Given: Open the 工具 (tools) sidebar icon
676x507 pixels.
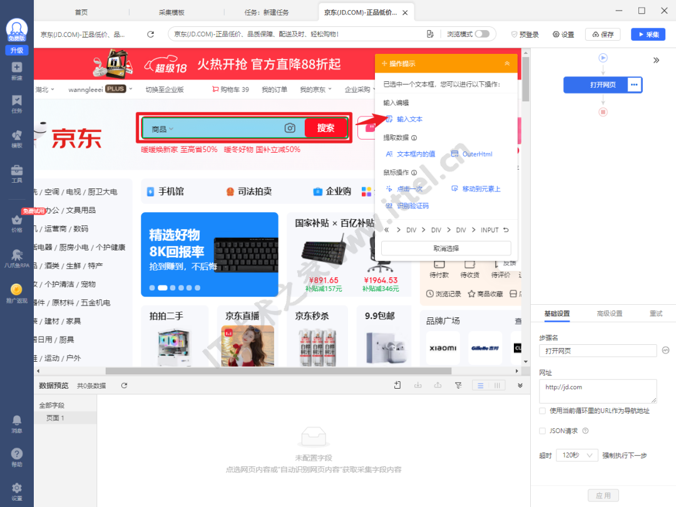Looking at the screenshot, I should (17, 173).
